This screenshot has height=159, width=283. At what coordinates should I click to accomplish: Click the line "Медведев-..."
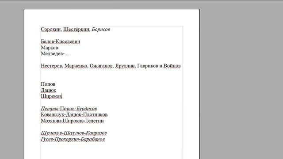click(x=54, y=53)
